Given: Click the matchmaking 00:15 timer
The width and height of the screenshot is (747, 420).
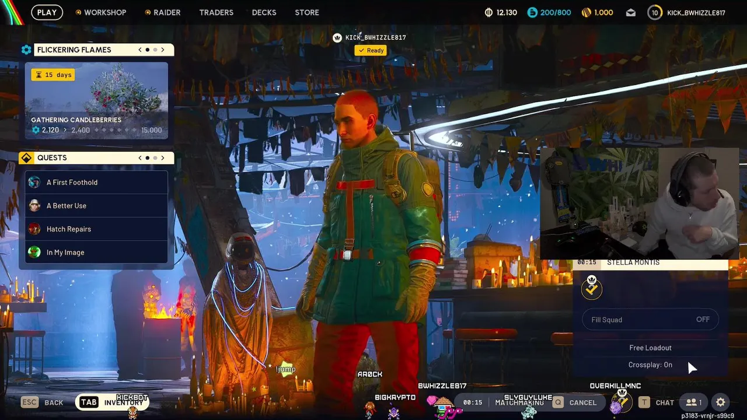Looking at the screenshot, I should pos(473,402).
